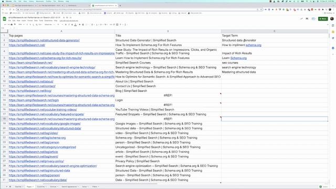The image size is (336, 189).
Task: Open the Insert chart tool in toolbar
Action: click(117, 25)
